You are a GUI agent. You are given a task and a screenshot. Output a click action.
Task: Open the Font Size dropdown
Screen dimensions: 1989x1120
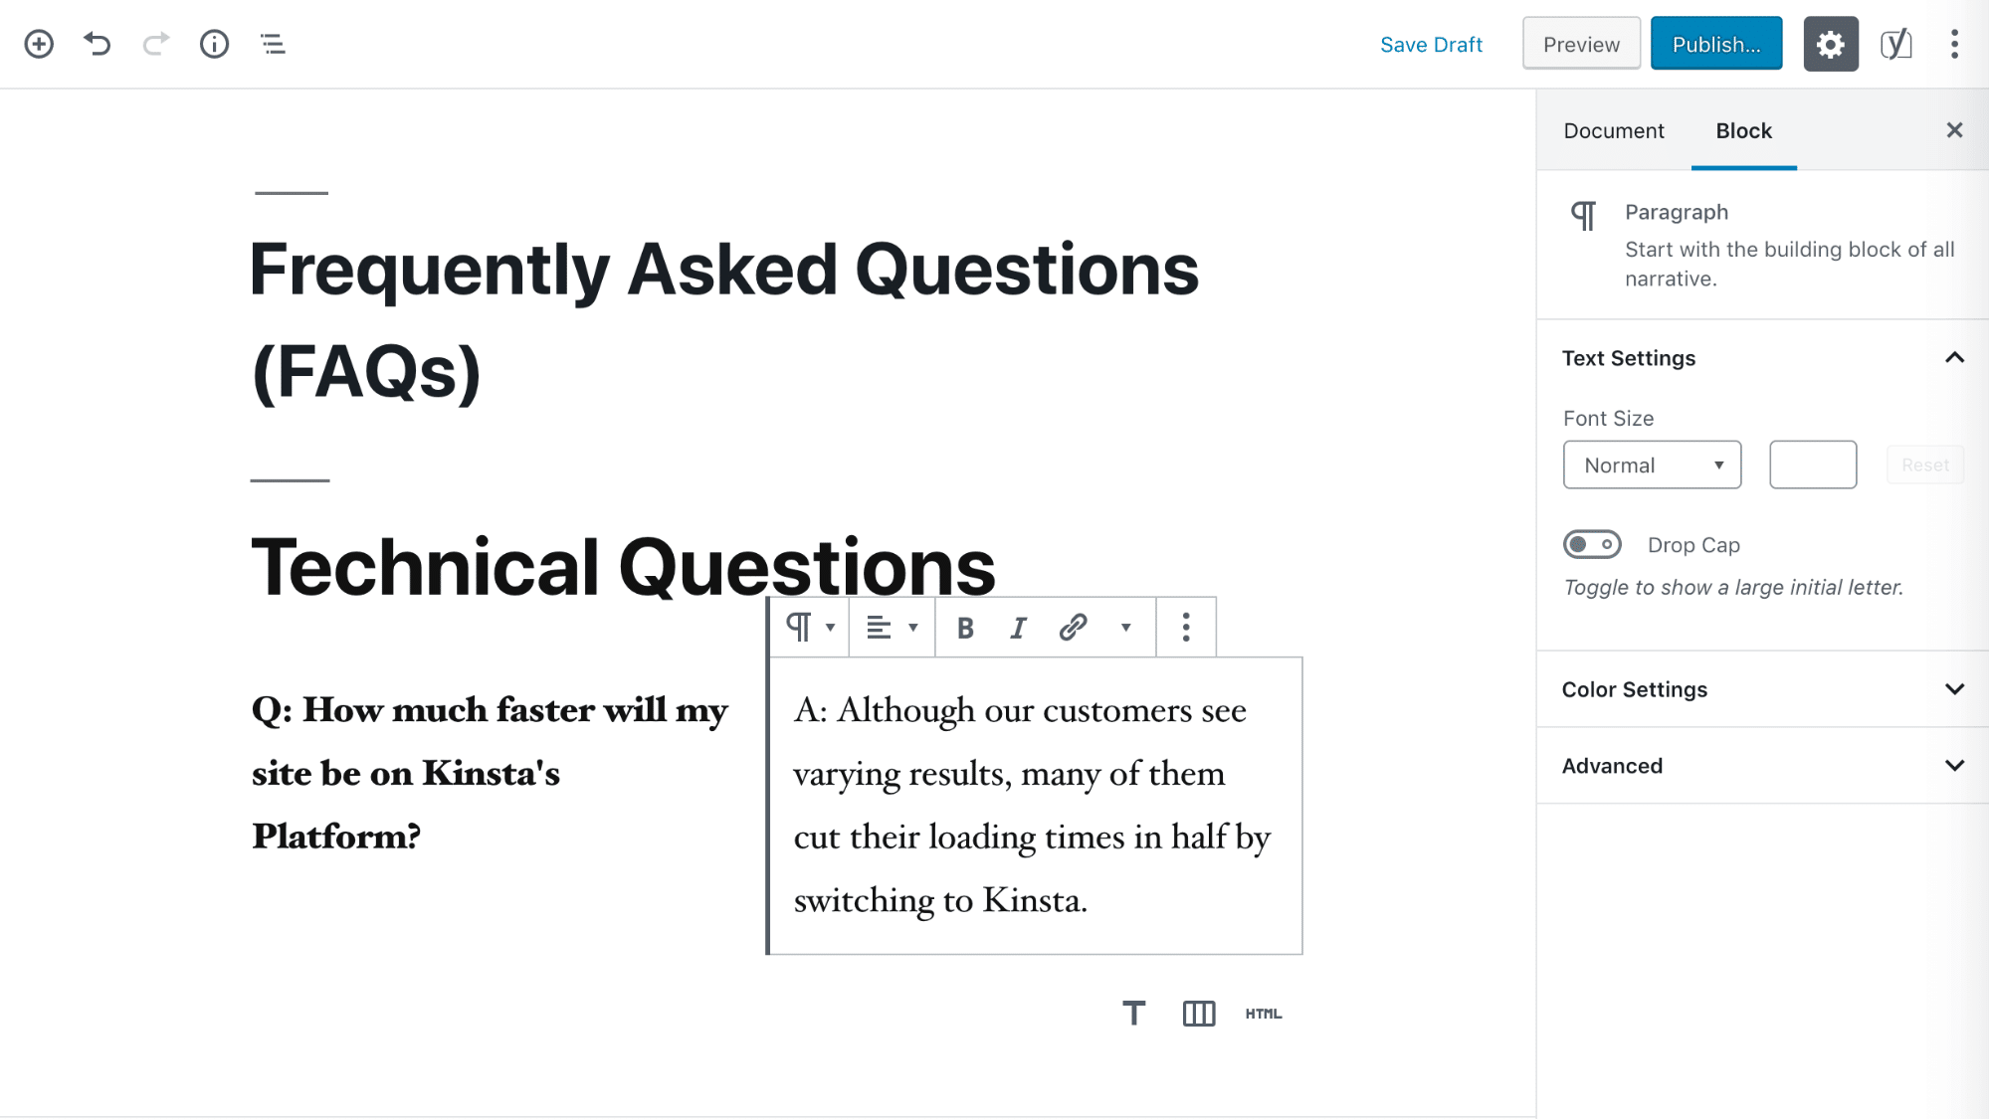1652,465
